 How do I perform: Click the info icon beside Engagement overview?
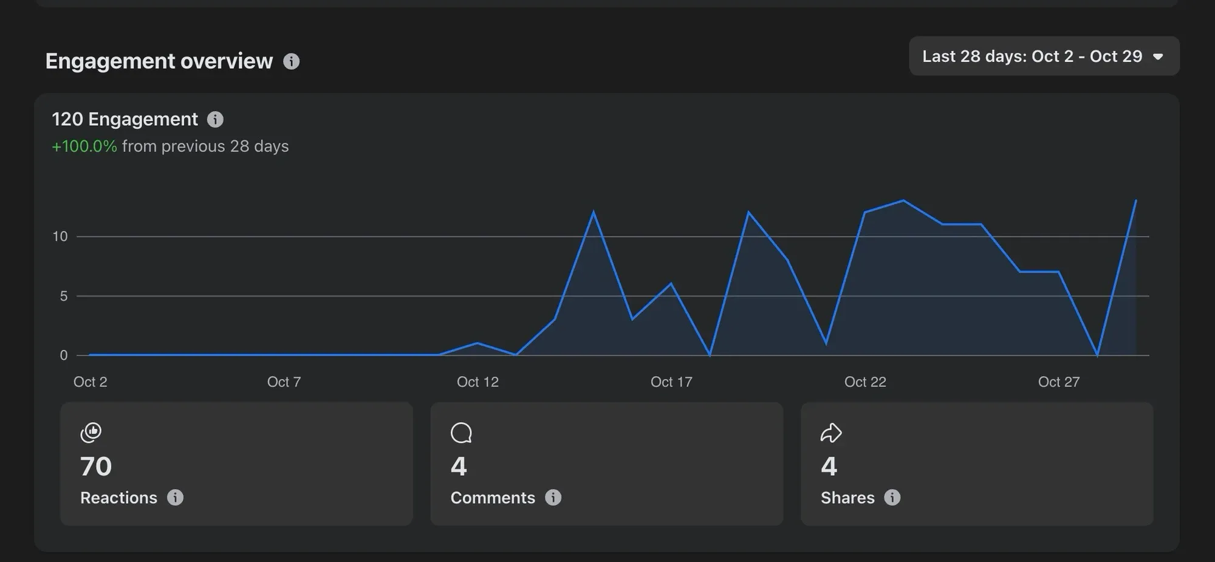[291, 61]
